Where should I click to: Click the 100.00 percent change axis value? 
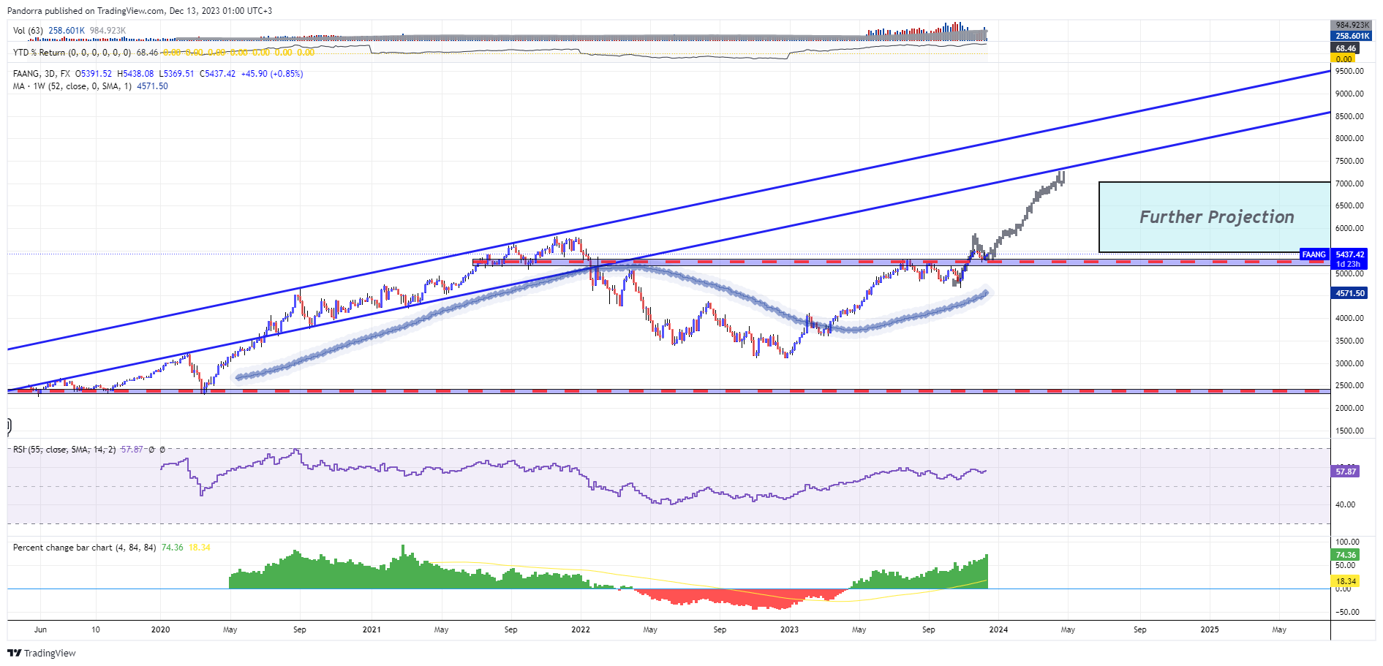(x=1347, y=542)
